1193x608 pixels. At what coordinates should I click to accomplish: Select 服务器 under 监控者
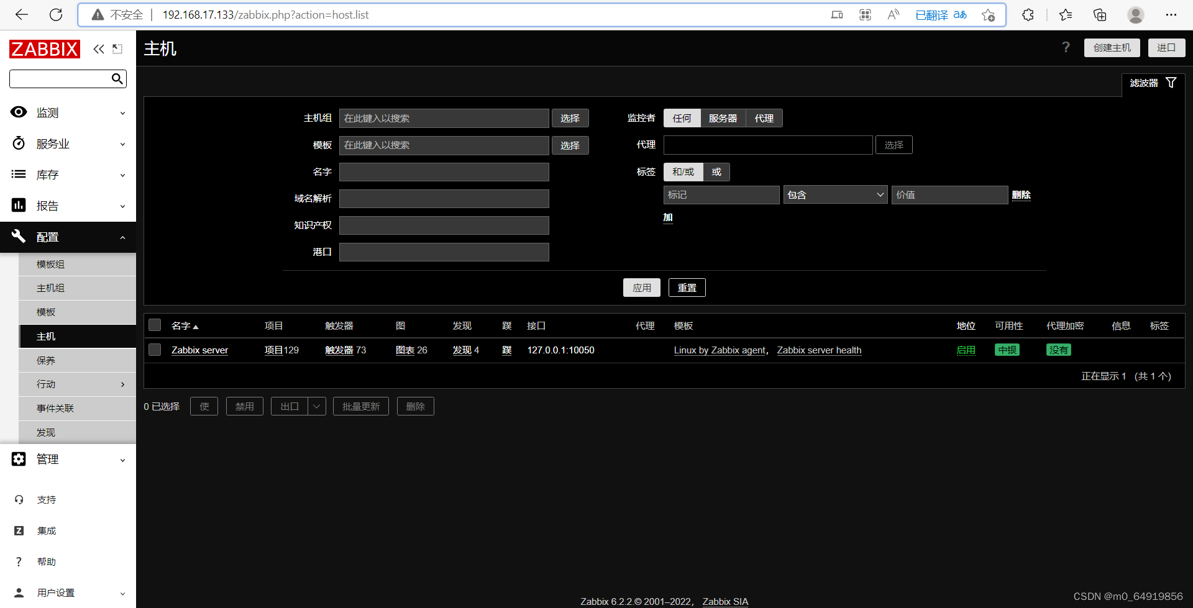point(723,118)
